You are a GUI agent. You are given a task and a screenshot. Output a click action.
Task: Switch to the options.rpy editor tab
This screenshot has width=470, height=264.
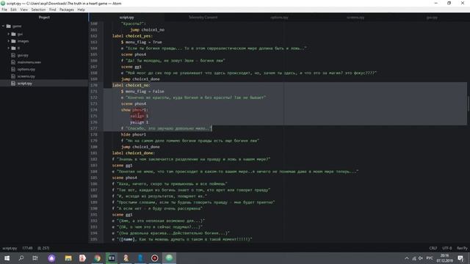point(279,18)
